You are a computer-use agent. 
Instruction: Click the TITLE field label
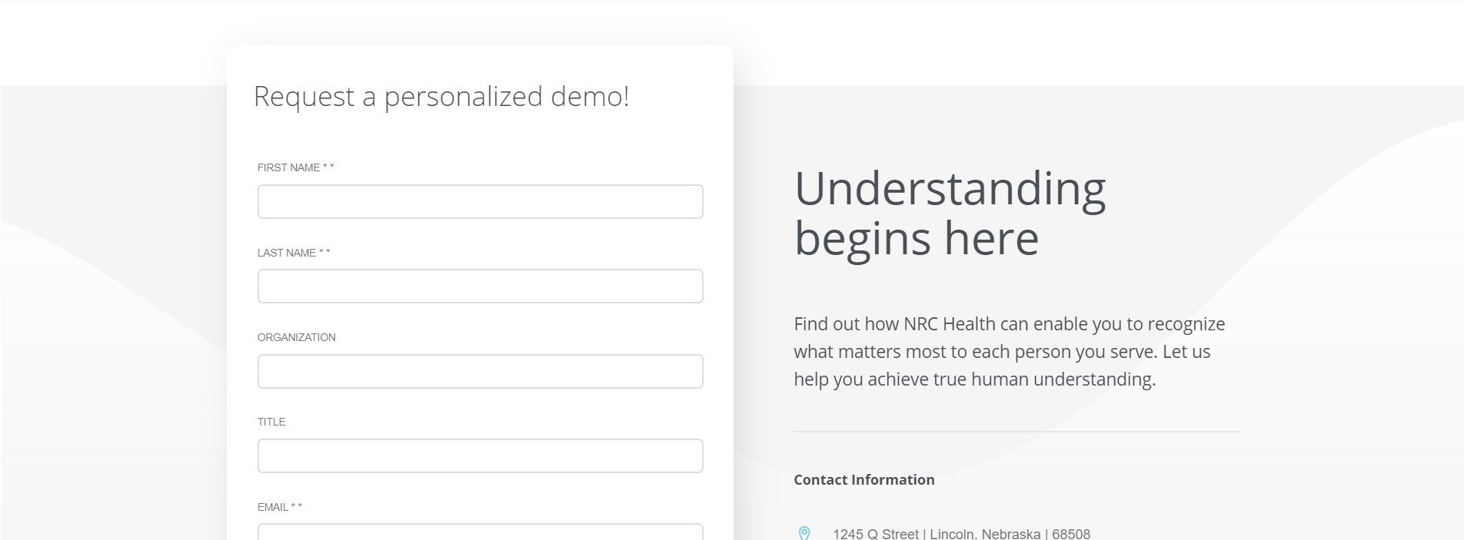click(x=271, y=422)
